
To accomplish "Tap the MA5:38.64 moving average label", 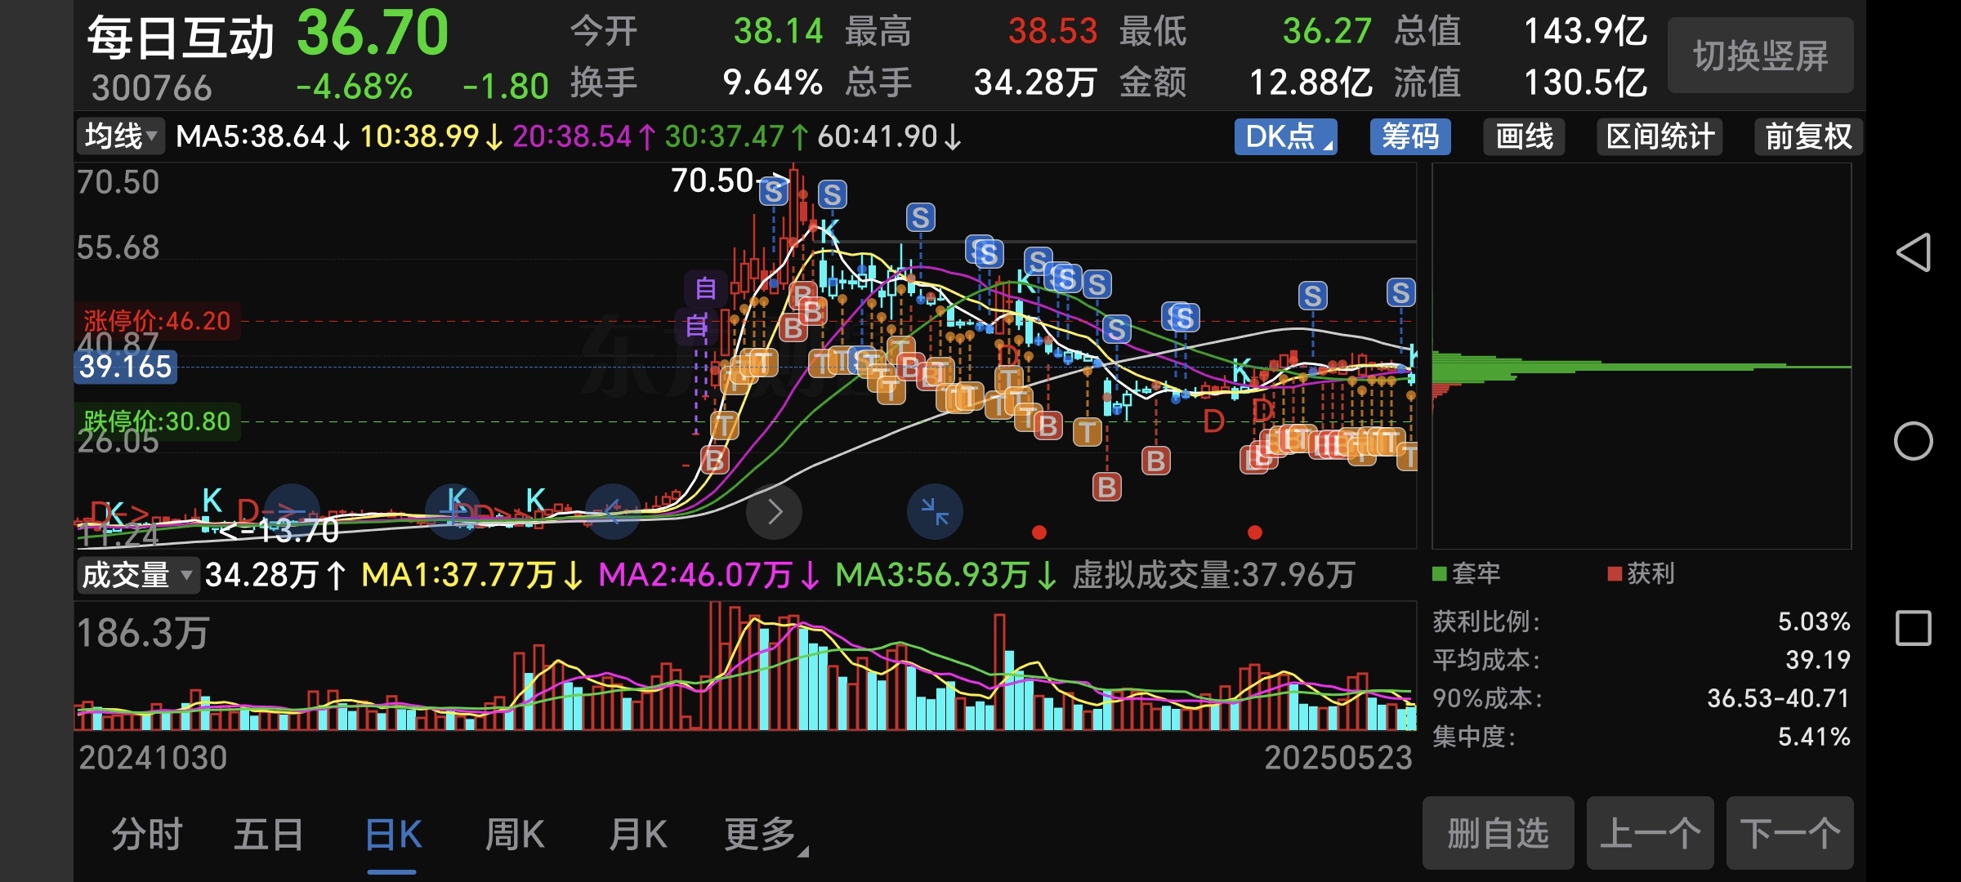I will pos(262,136).
